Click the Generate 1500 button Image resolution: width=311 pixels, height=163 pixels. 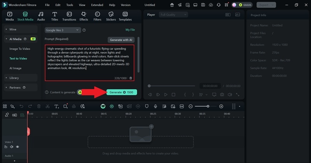pos(122,92)
